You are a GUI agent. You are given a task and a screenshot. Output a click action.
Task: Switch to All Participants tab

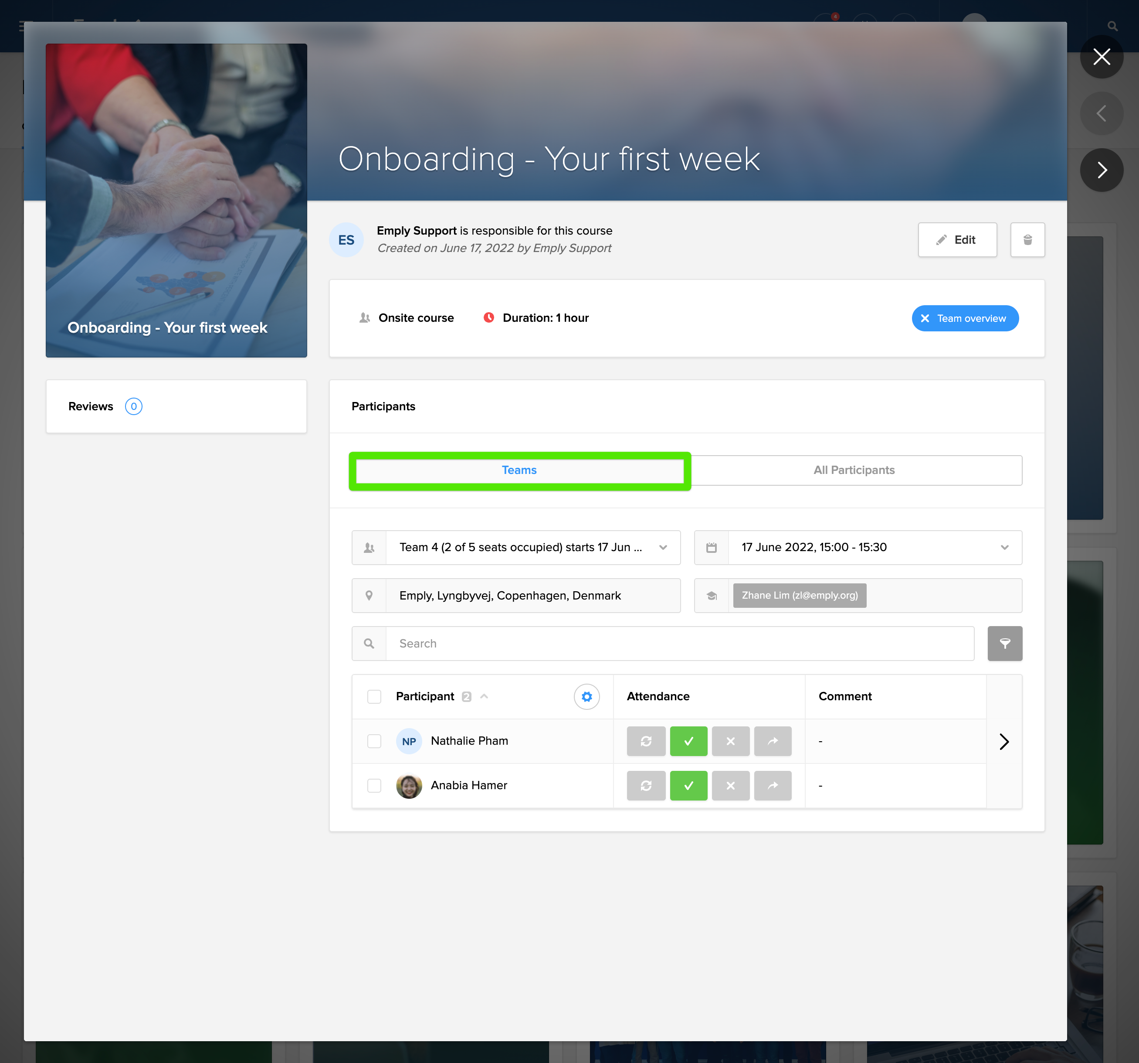(x=854, y=470)
